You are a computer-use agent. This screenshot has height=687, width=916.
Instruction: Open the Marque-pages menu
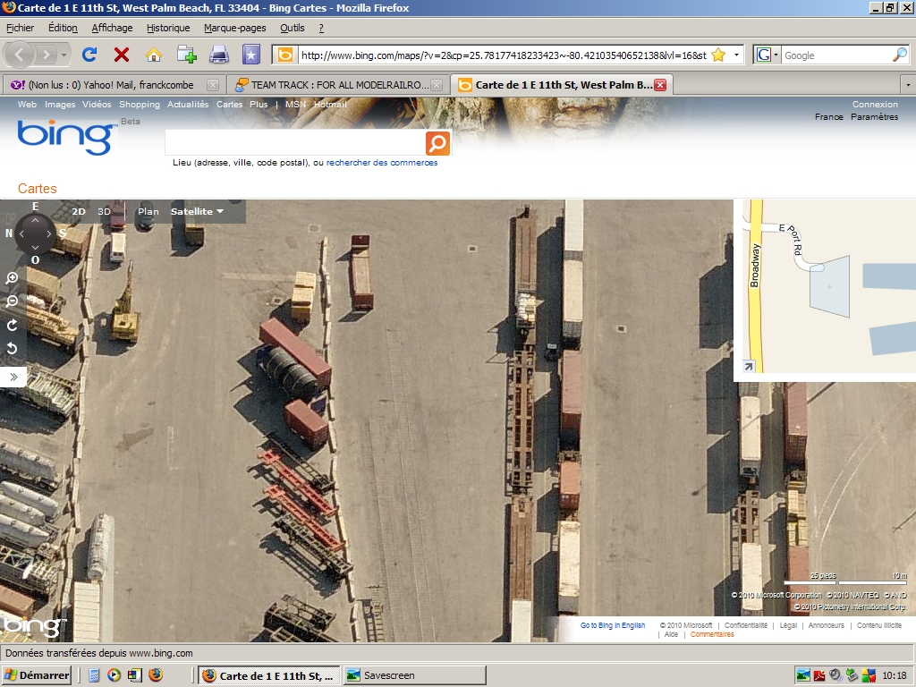pyautogui.click(x=234, y=28)
